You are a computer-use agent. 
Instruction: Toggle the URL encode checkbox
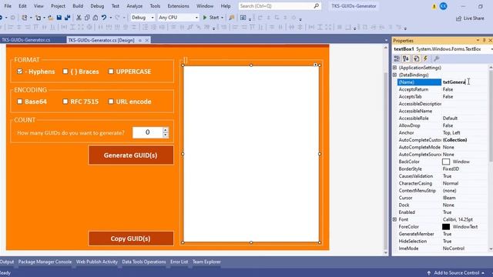click(x=111, y=101)
